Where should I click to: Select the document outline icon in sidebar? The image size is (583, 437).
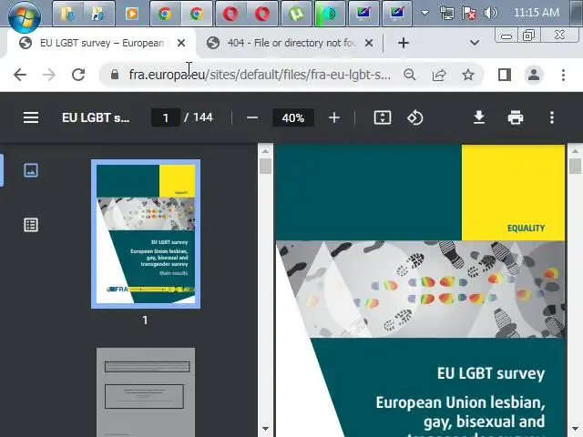[31, 225]
